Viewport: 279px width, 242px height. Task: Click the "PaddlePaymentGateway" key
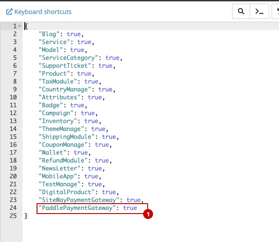point(77,208)
